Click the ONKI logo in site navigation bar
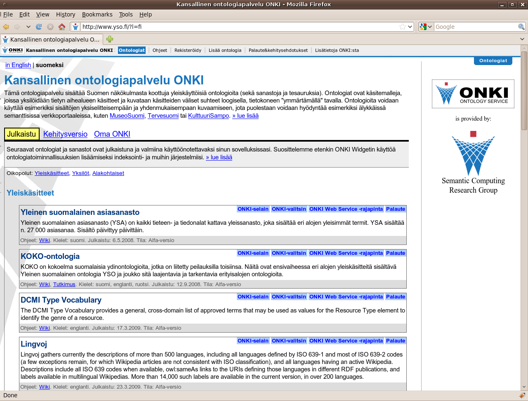Viewport: 528px width, 401px height. [x=13, y=50]
